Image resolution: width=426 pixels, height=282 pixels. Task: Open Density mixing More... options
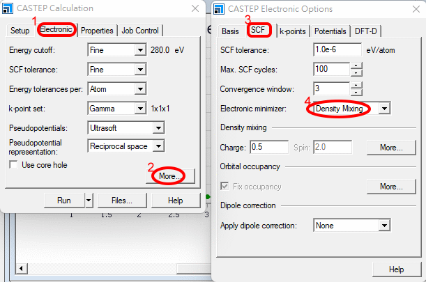pyautogui.click(x=391, y=148)
